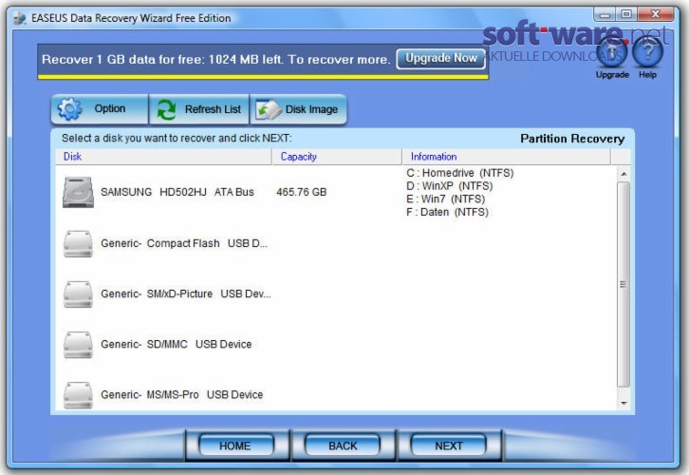This screenshot has width=689, height=475.
Task: Maximize the EASEUS window
Action: coord(626,15)
